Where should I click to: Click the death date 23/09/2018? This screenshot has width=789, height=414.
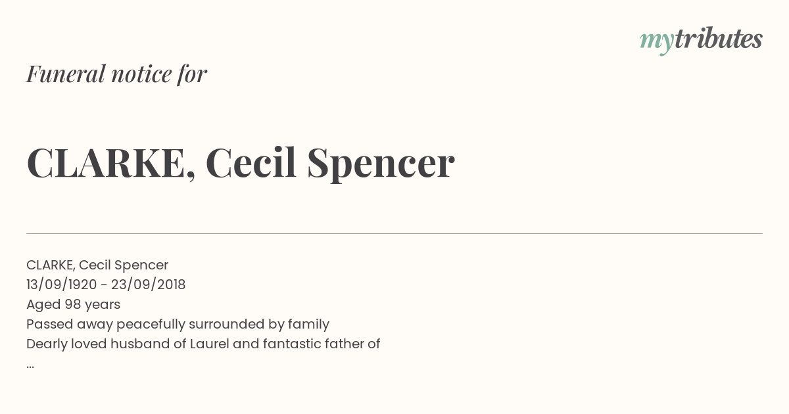coord(149,285)
